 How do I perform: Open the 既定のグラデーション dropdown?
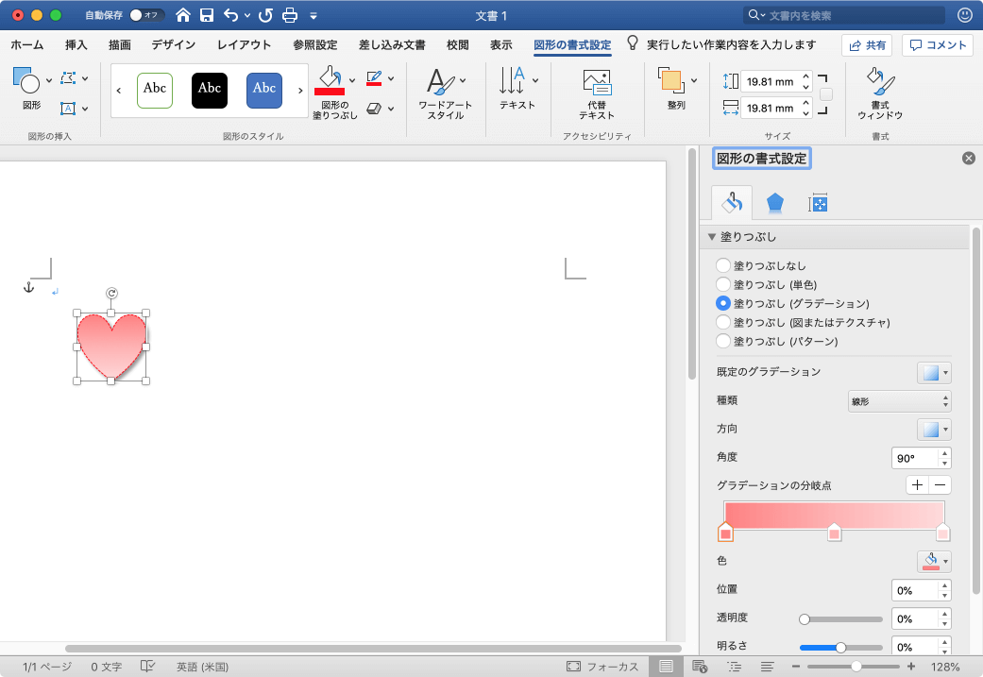(x=934, y=372)
